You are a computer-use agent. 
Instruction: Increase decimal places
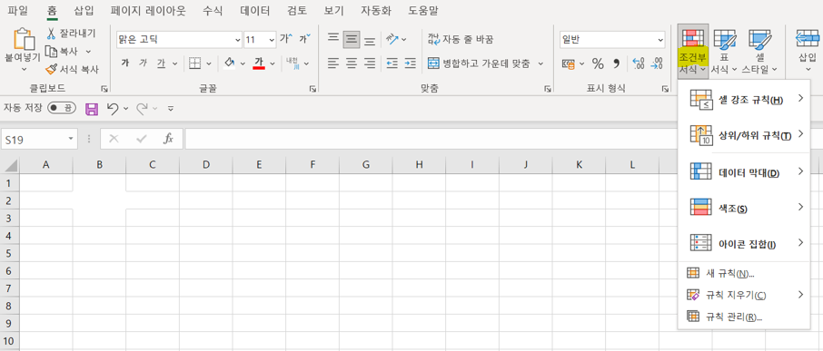coord(639,63)
